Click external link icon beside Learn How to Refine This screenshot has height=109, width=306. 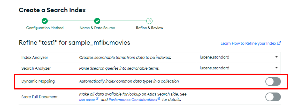pyautogui.click(x=279, y=43)
